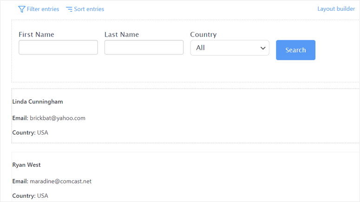
Task: Click the funnel Filter entries icon
Action: (21, 9)
